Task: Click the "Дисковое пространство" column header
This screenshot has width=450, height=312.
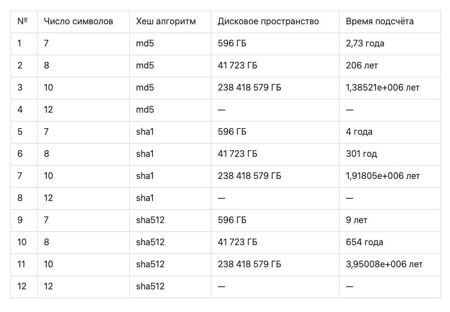Action: [x=268, y=22]
